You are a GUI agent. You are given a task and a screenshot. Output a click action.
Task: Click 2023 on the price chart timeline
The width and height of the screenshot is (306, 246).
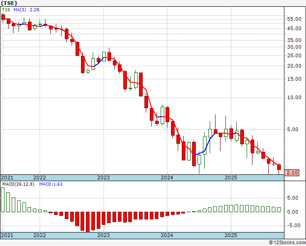tap(103, 178)
